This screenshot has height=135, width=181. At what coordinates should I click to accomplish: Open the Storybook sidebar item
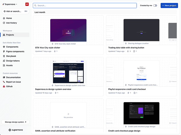[11, 56]
